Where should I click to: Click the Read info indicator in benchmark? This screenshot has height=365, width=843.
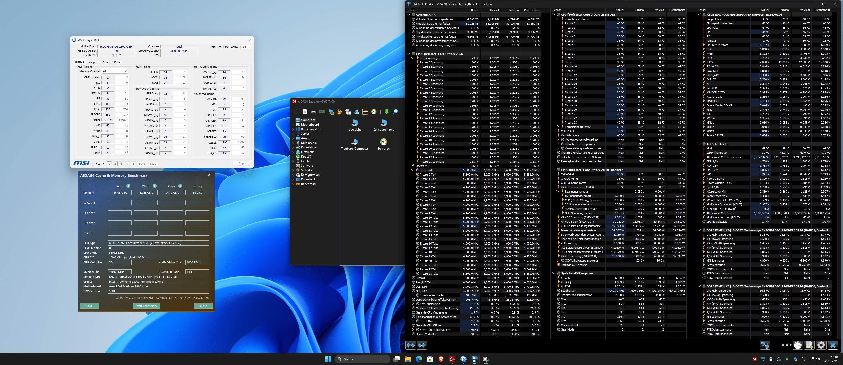128,186
